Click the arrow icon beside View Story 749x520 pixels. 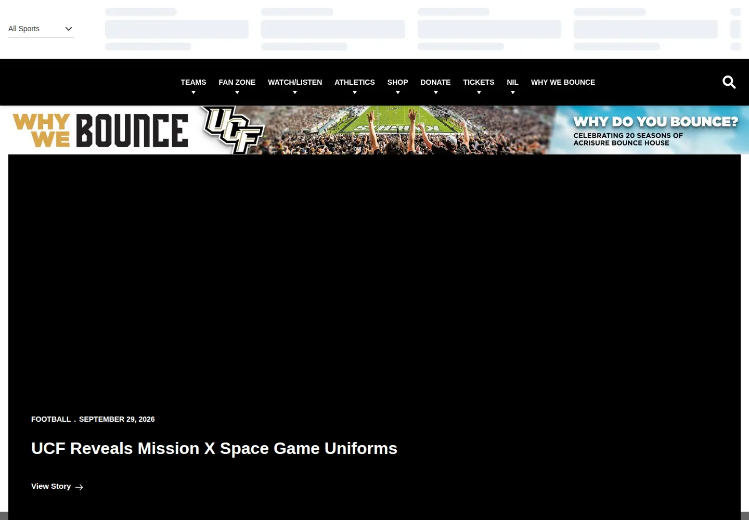[79, 487]
